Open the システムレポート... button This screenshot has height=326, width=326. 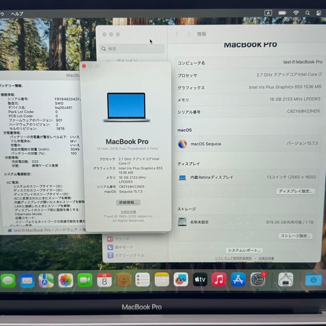244,250
